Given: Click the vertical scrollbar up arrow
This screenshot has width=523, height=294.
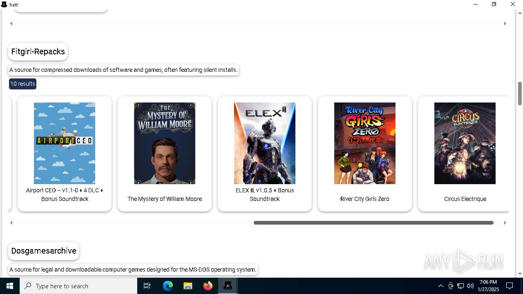Looking at the screenshot, I should [520, 13].
